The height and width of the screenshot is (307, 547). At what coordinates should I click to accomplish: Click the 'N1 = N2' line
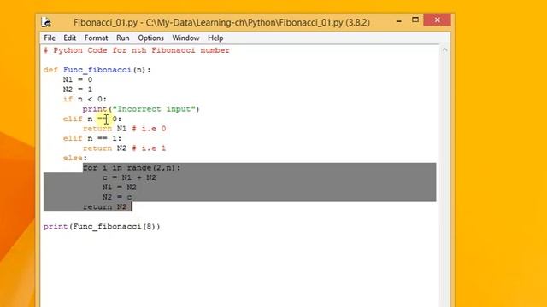pos(119,188)
